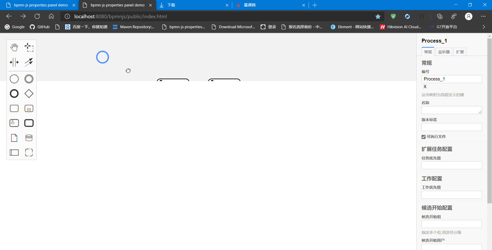The image size is (492, 250).
Task: Go back in browser history
Action: (x=9, y=16)
